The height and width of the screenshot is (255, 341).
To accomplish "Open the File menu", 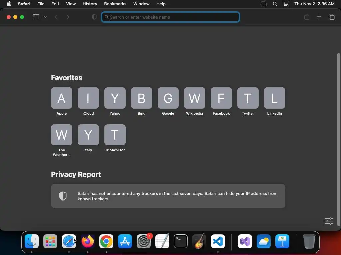I will pyautogui.click(x=41, y=4).
